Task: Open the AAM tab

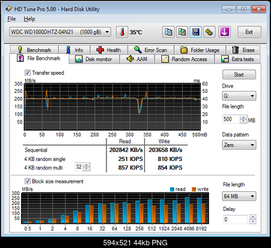Action: point(137,59)
